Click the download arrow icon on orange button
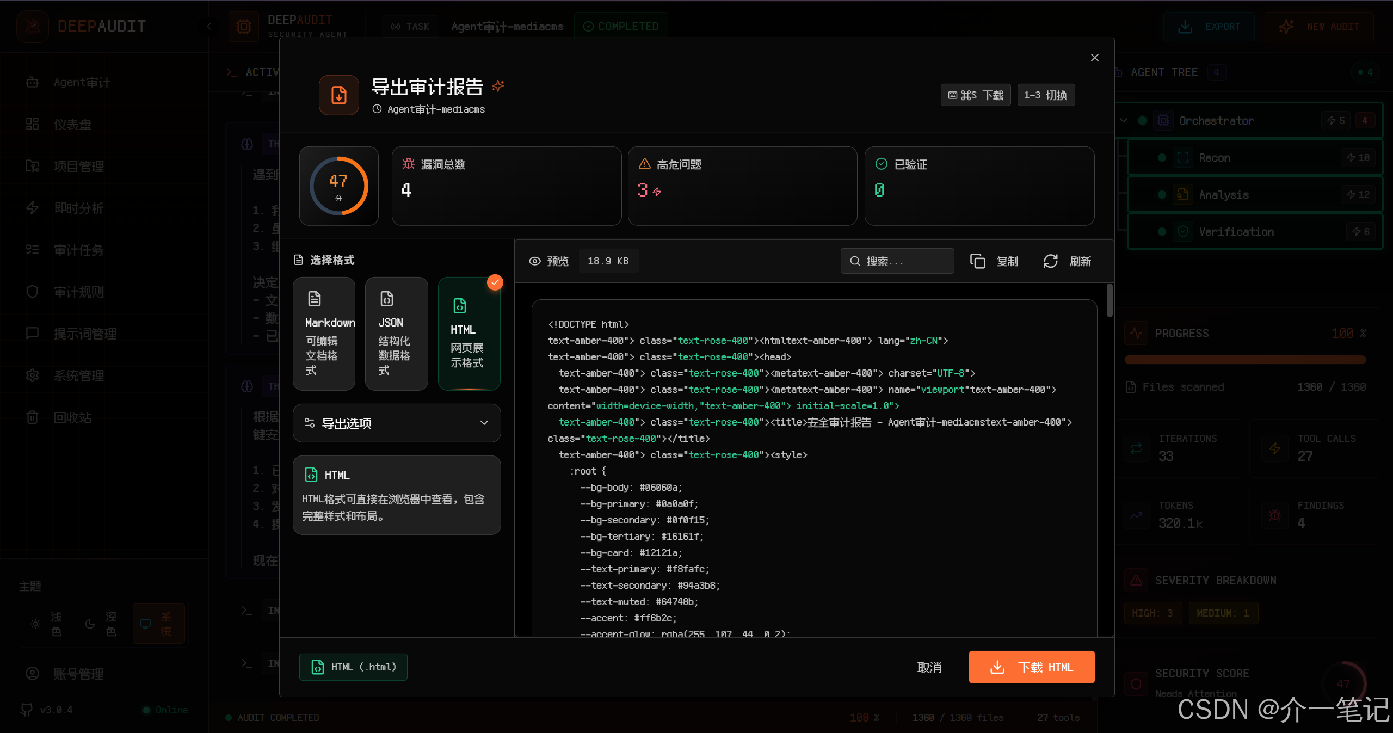Viewport: 1393px width, 733px height. click(997, 667)
